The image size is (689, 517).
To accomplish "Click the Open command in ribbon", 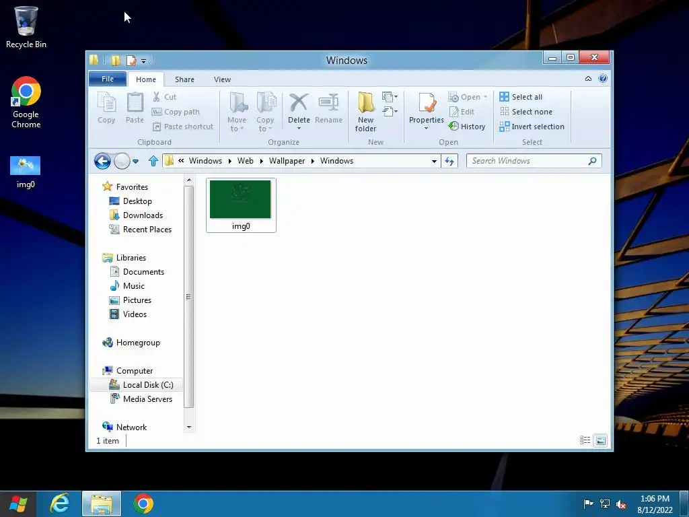I will click(468, 97).
